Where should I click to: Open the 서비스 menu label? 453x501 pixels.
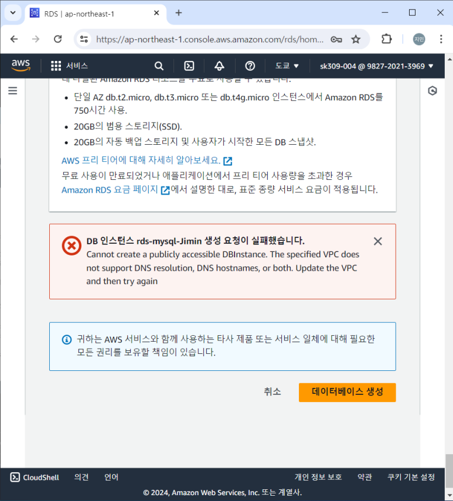point(77,66)
